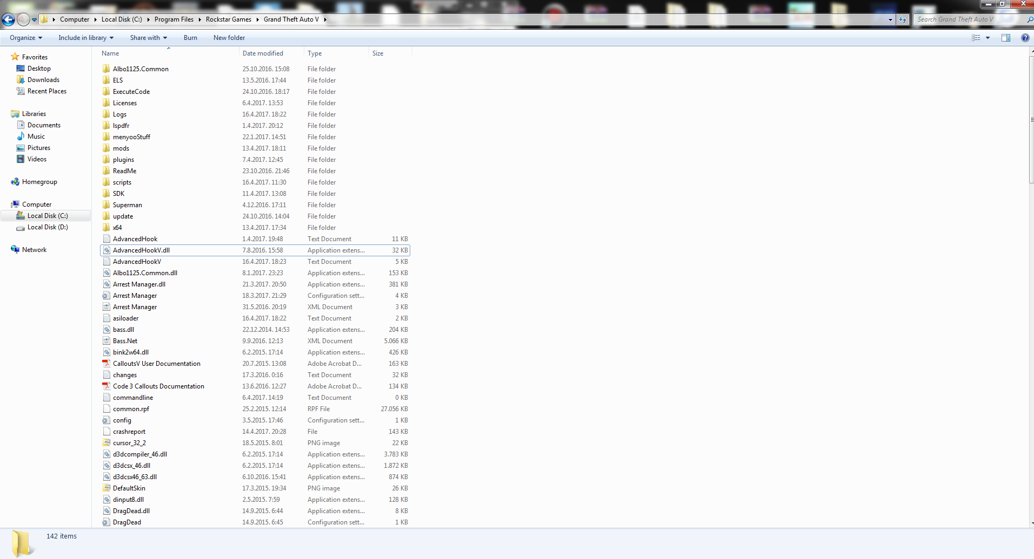Click the Favorites star icon
1034x559 pixels.
(15, 57)
